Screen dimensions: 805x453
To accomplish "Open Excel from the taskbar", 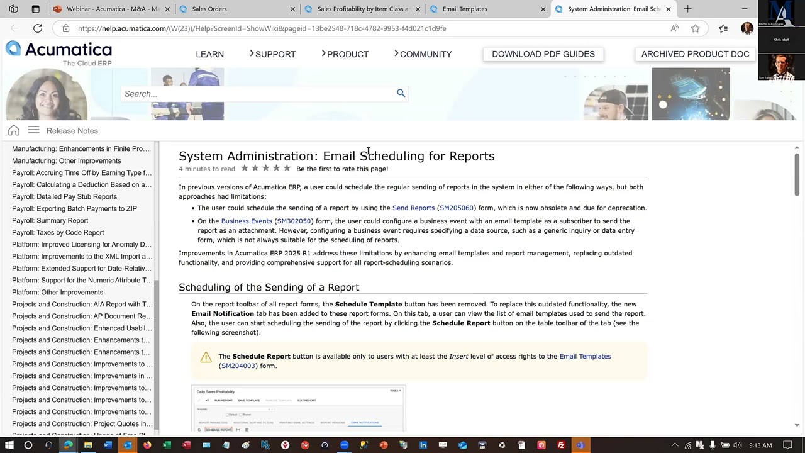I will [x=167, y=445].
